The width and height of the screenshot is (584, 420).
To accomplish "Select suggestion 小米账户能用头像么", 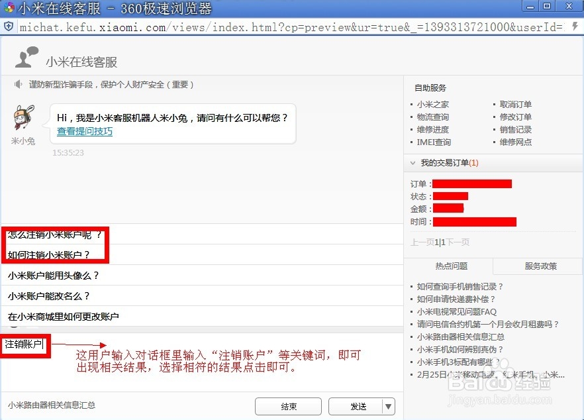I will pyautogui.click(x=203, y=276).
